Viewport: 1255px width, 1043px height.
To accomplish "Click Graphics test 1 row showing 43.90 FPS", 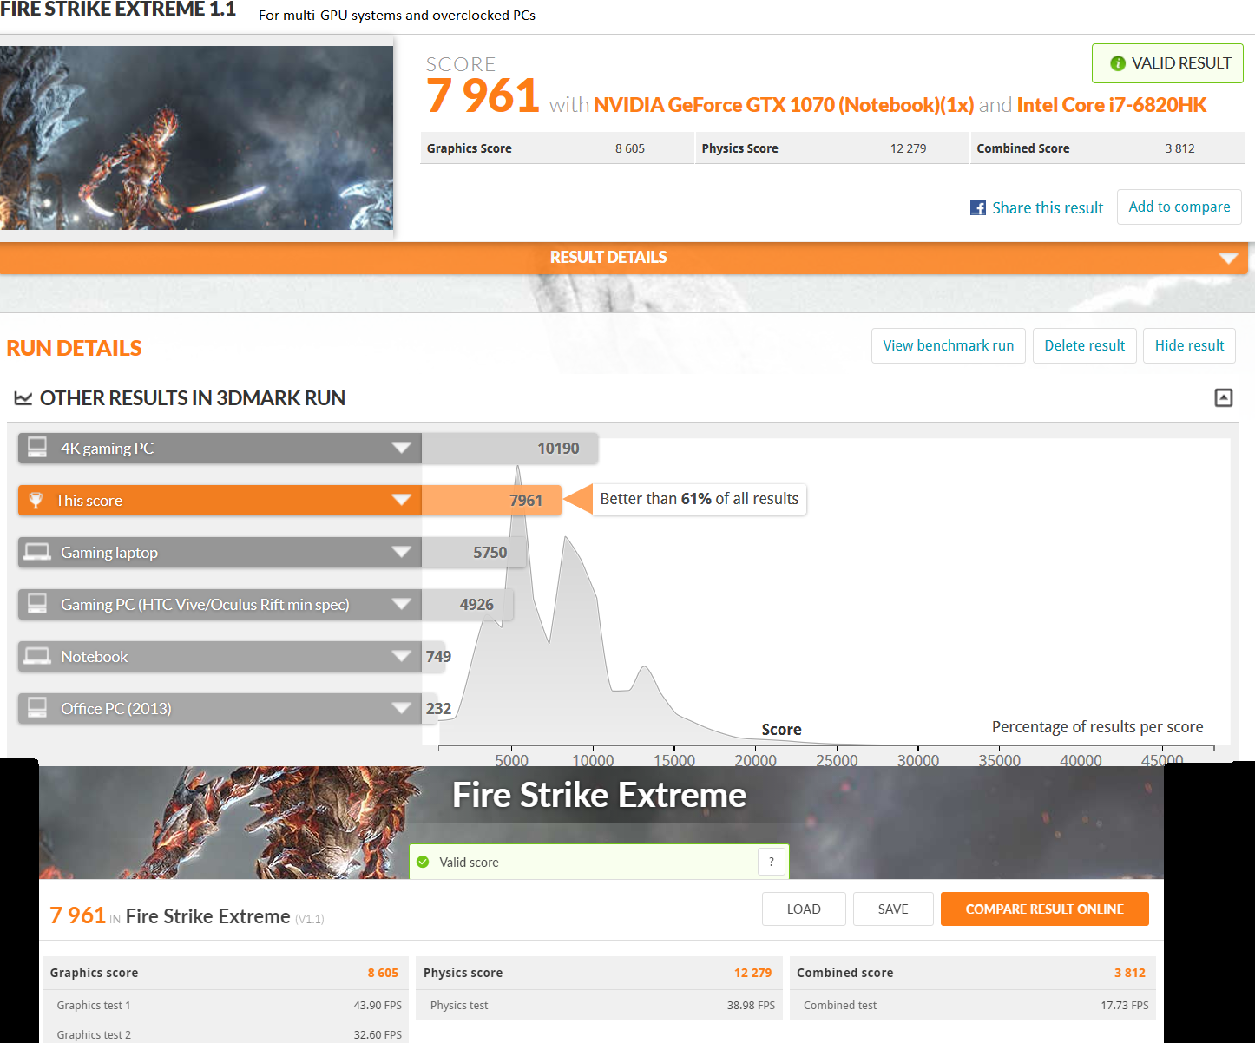I will (x=226, y=1005).
